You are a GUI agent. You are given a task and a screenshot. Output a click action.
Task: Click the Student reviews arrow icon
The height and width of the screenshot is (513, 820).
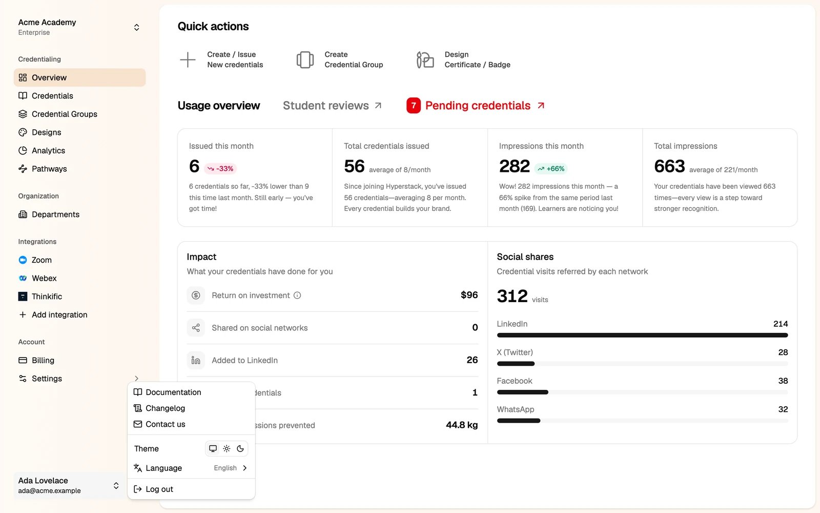point(378,106)
